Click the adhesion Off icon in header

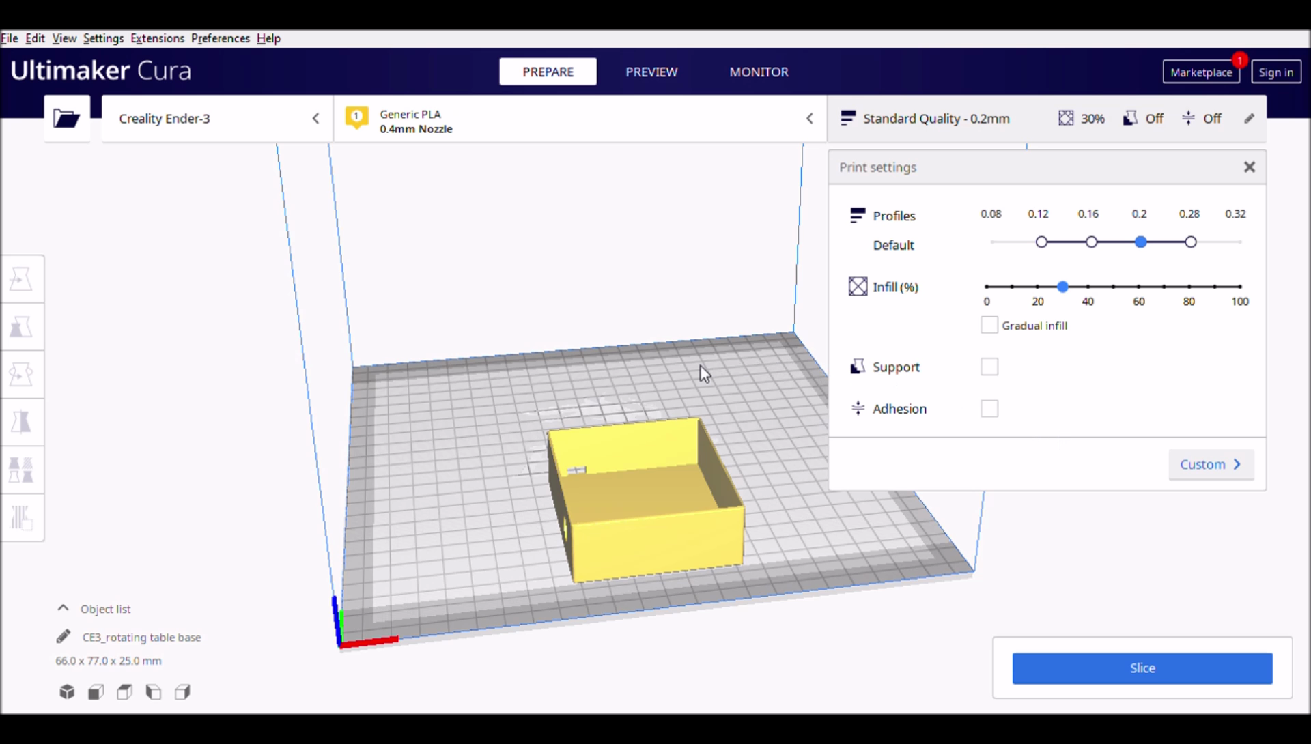pos(1189,119)
